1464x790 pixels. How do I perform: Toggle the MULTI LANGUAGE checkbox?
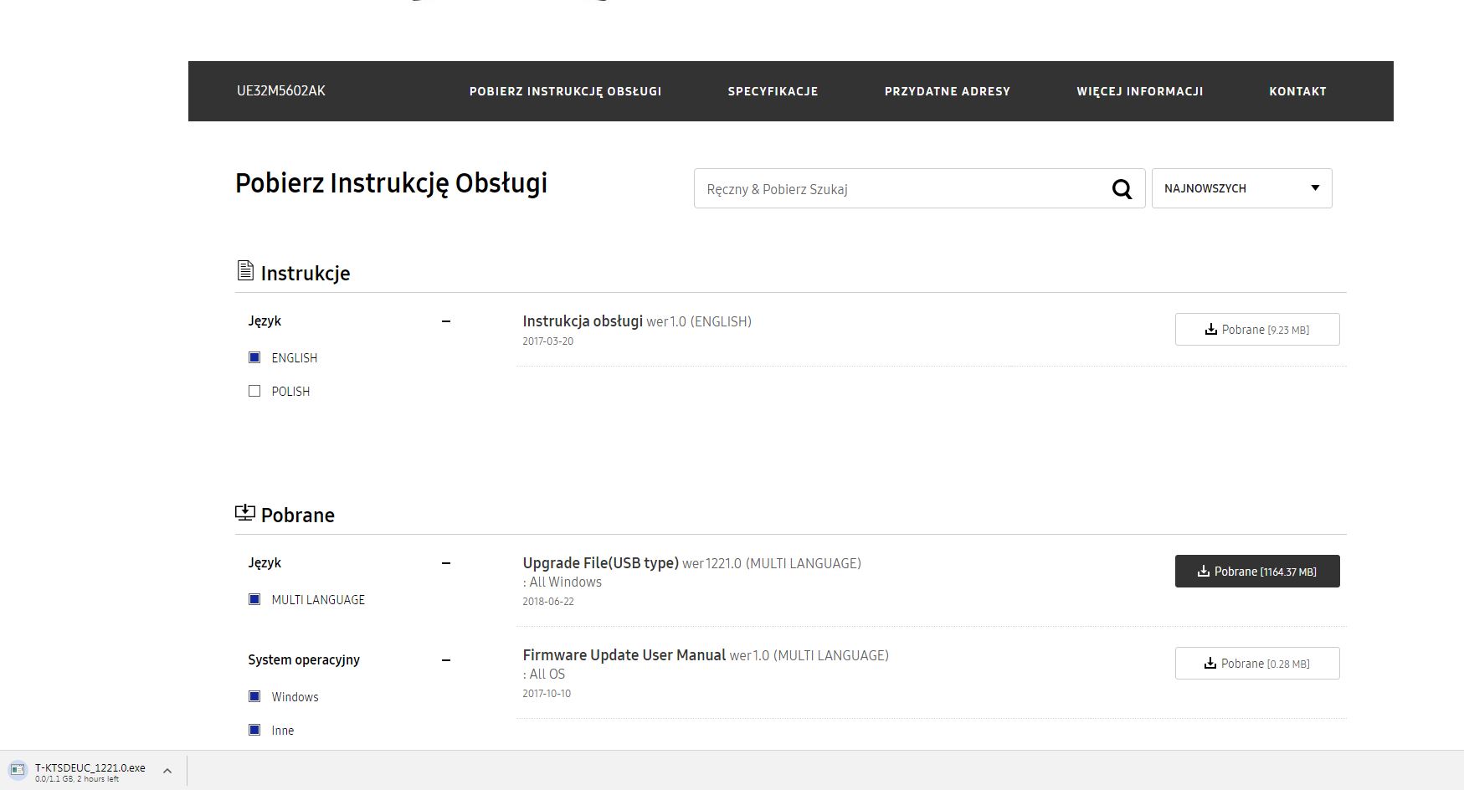[x=254, y=599]
